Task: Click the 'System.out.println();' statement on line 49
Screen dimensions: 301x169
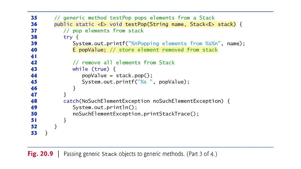Action: (105, 108)
